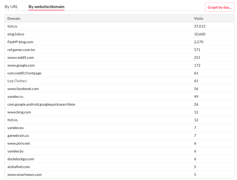The width and height of the screenshot is (237, 180).
Task: Select the com.google.android.googlequicksearchbox row
Action: tap(41, 104)
